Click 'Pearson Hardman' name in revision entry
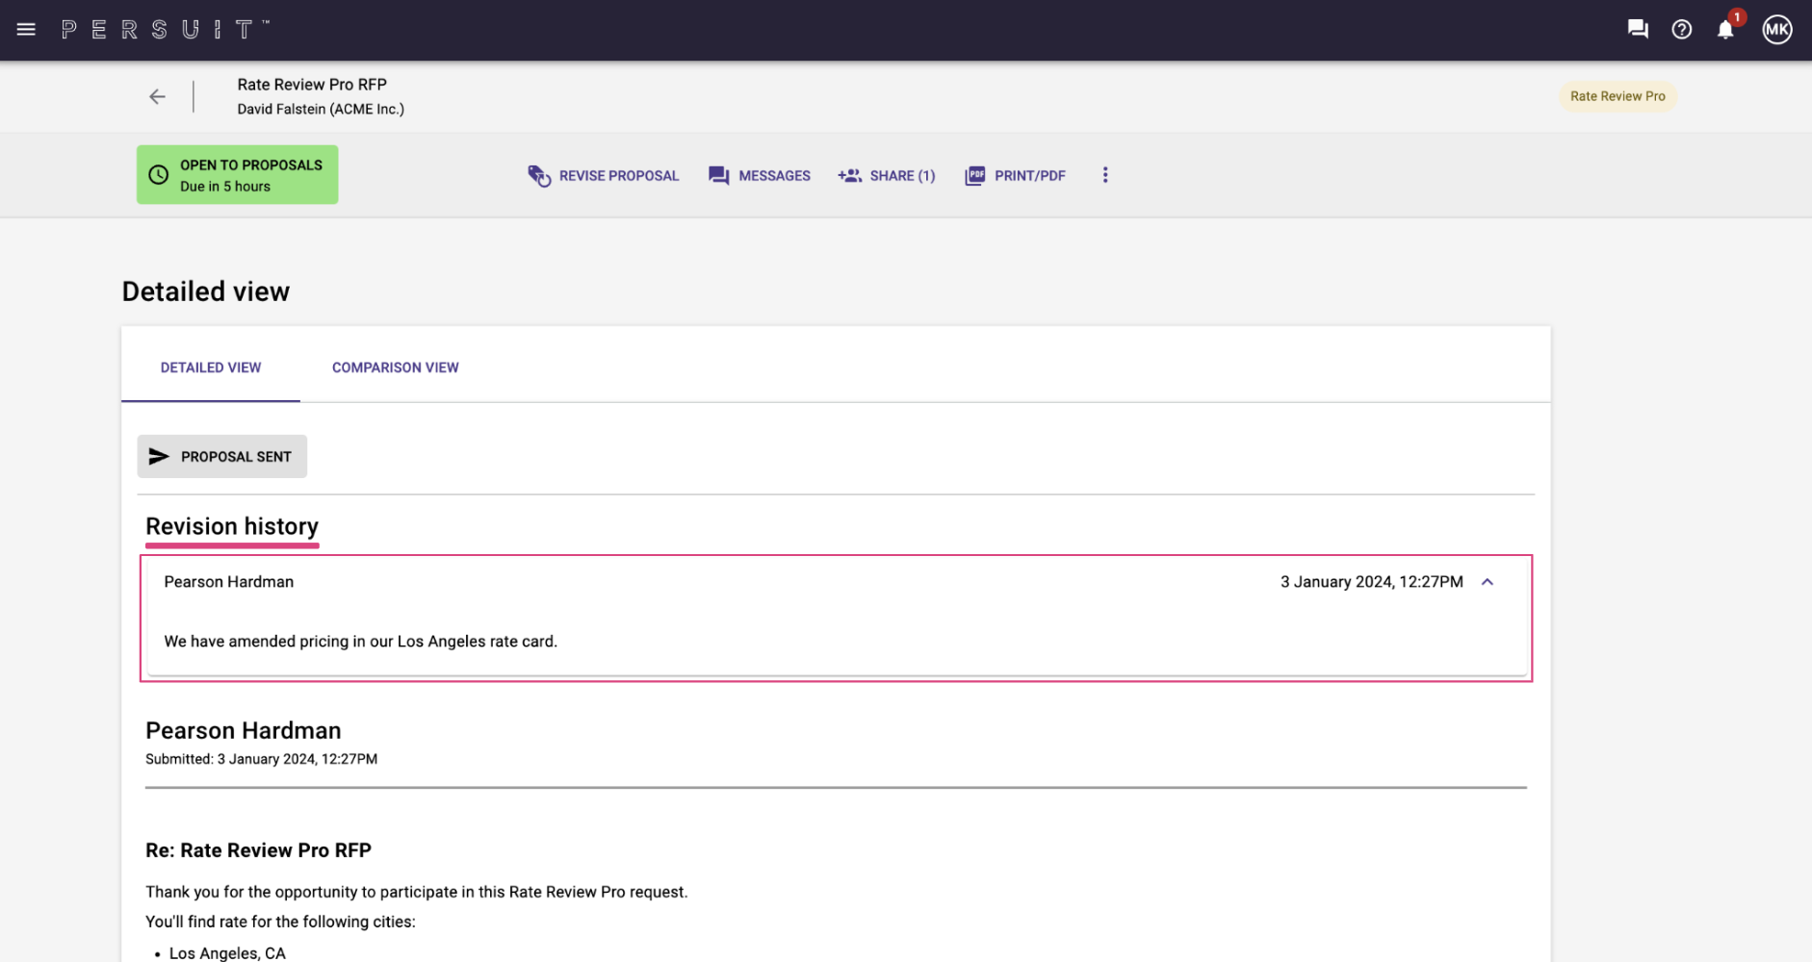1812x962 pixels. click(x=229, y=582)
